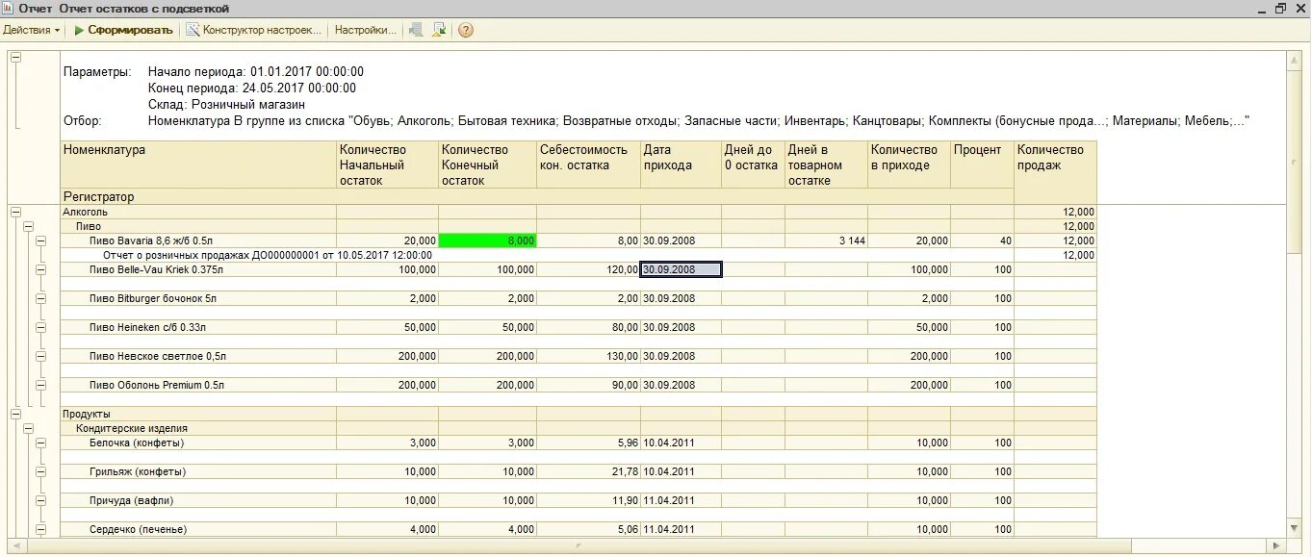Collapse the Пиво Heineken с/б 0.33л row

(40, 327)
